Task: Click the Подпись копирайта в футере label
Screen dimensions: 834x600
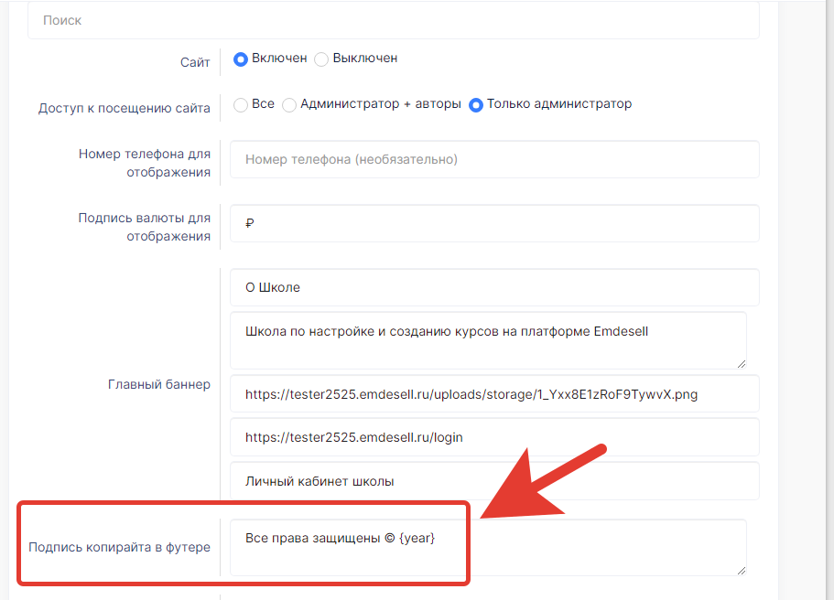Action: point(119,547)
